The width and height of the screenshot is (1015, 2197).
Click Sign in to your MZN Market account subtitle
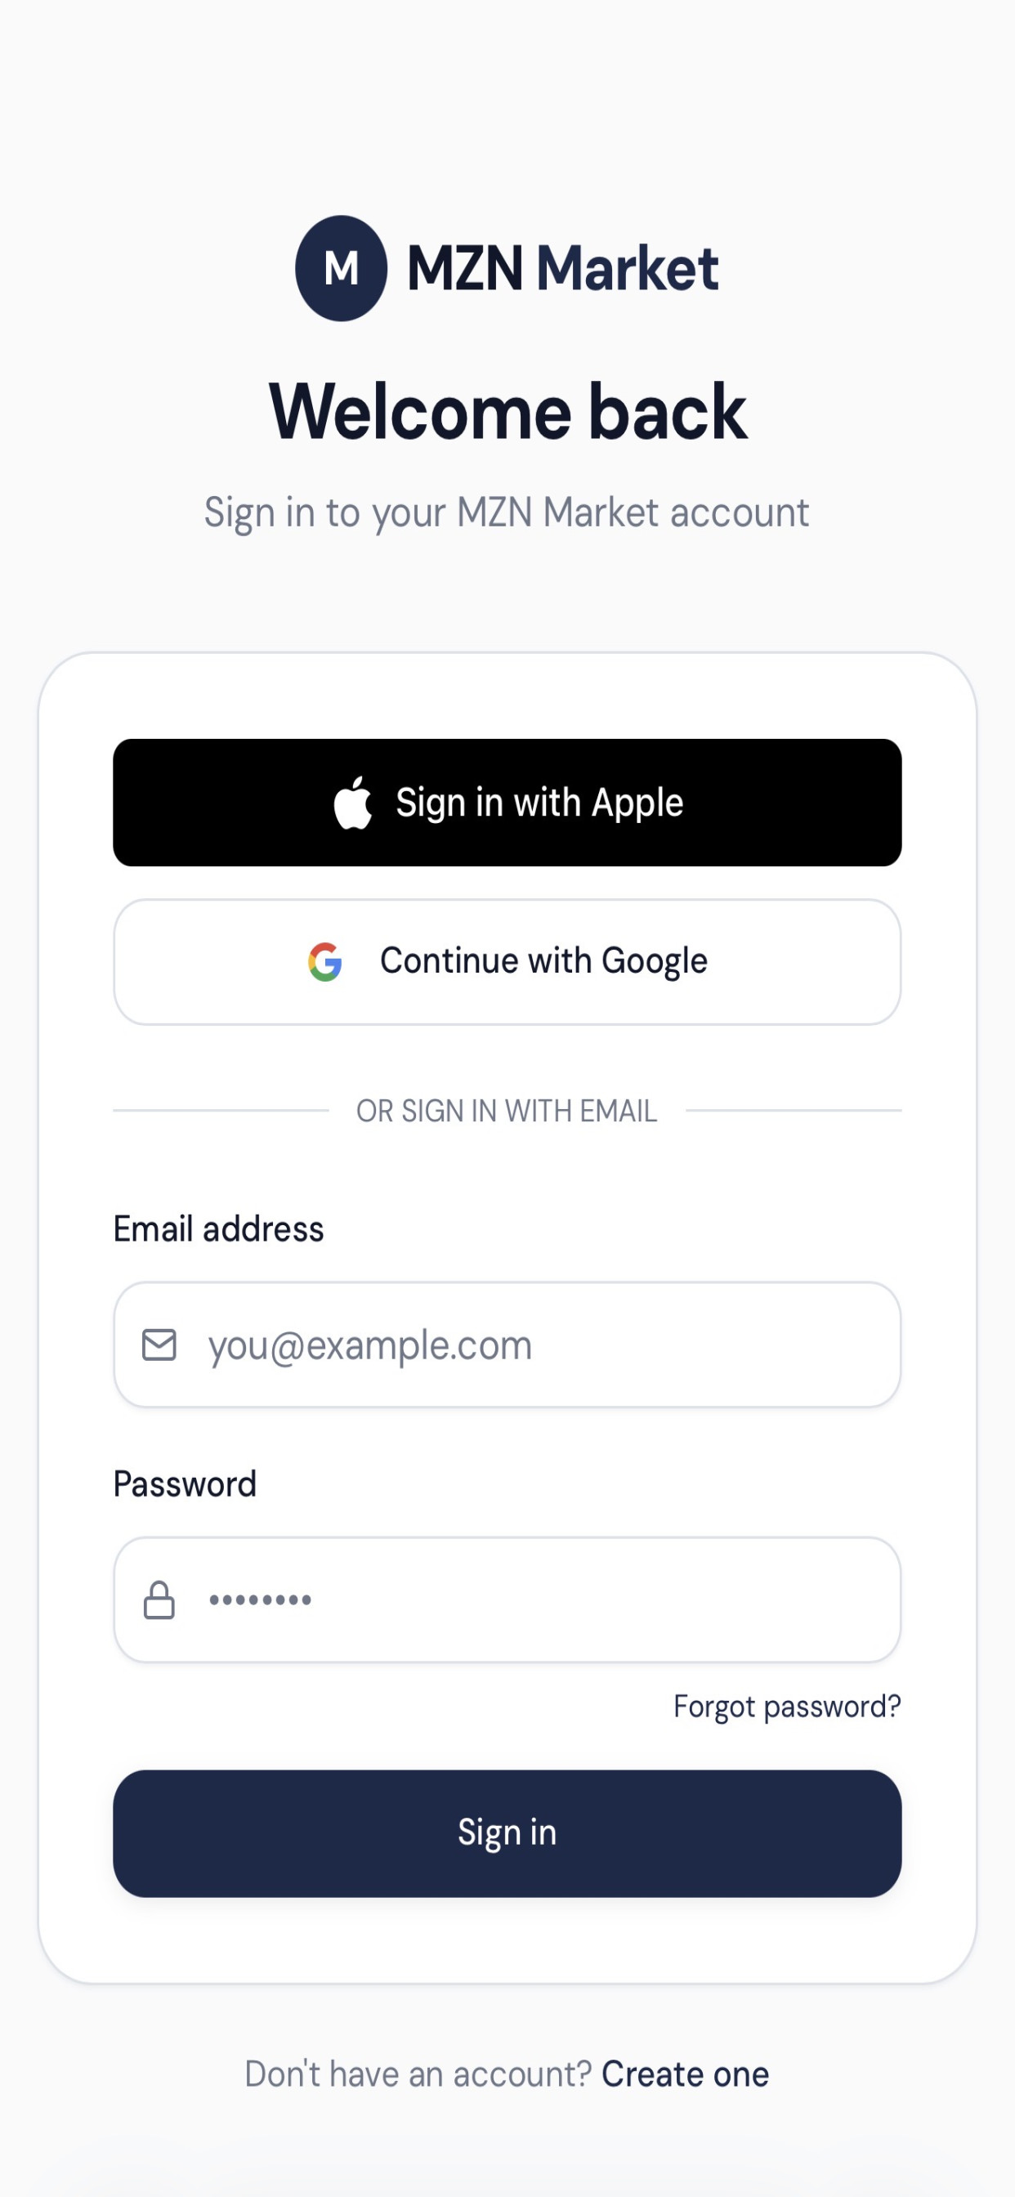507,512
